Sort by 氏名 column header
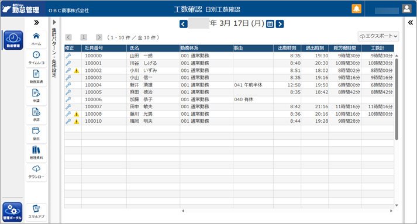Screen dimensions: 417x224 (x=153, y=48)
